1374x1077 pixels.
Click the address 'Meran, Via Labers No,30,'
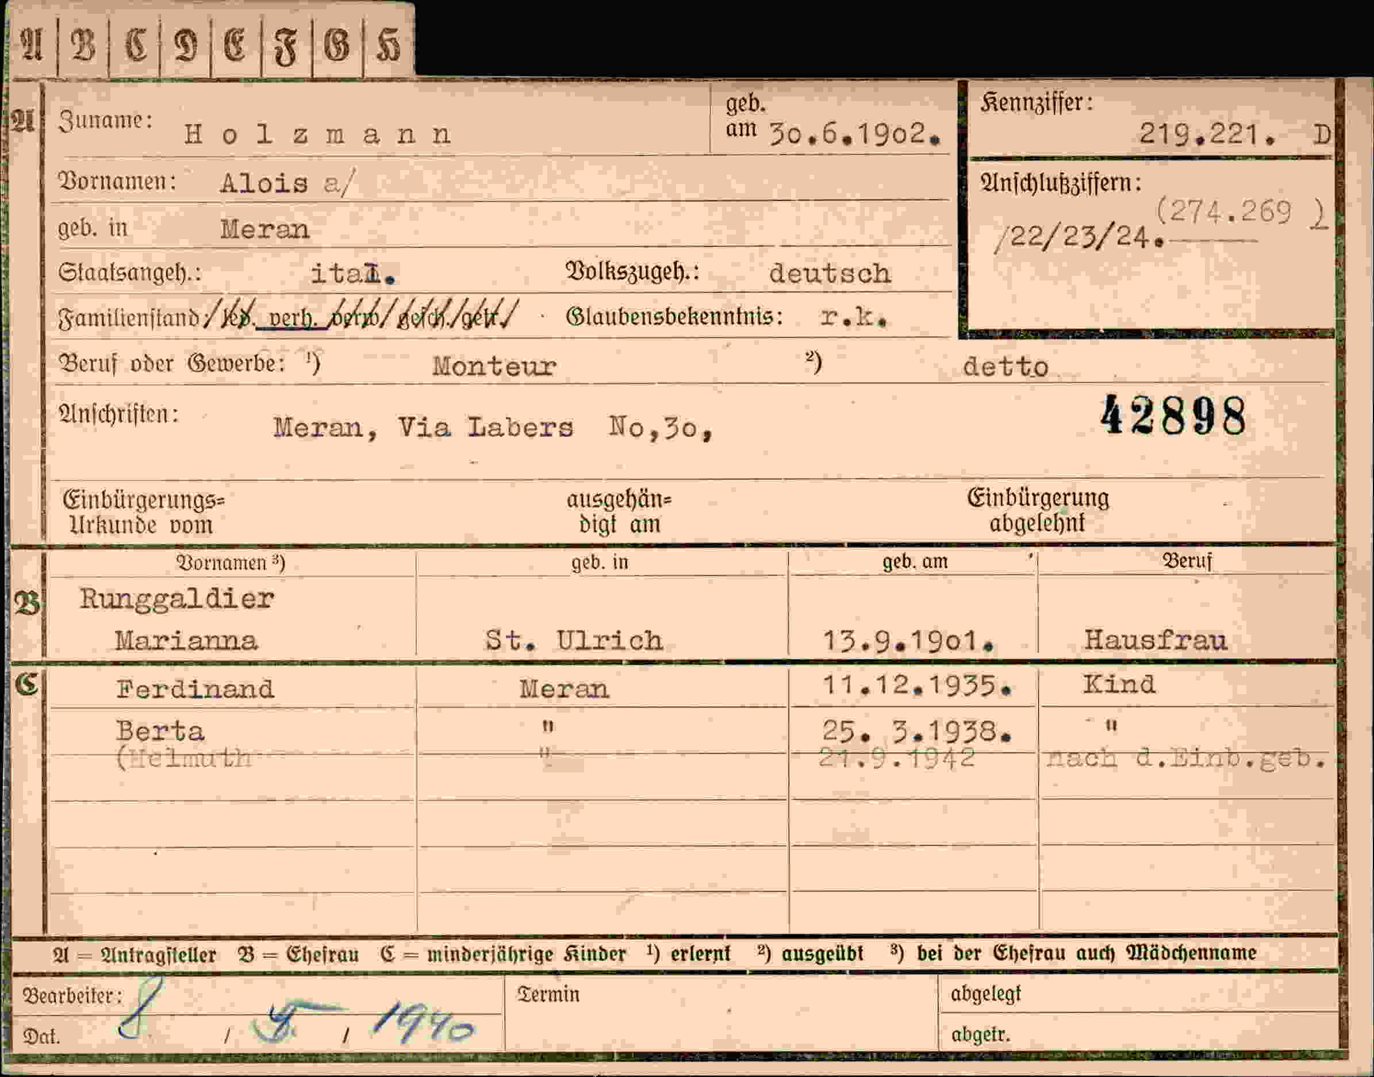[x=493, y=429]
